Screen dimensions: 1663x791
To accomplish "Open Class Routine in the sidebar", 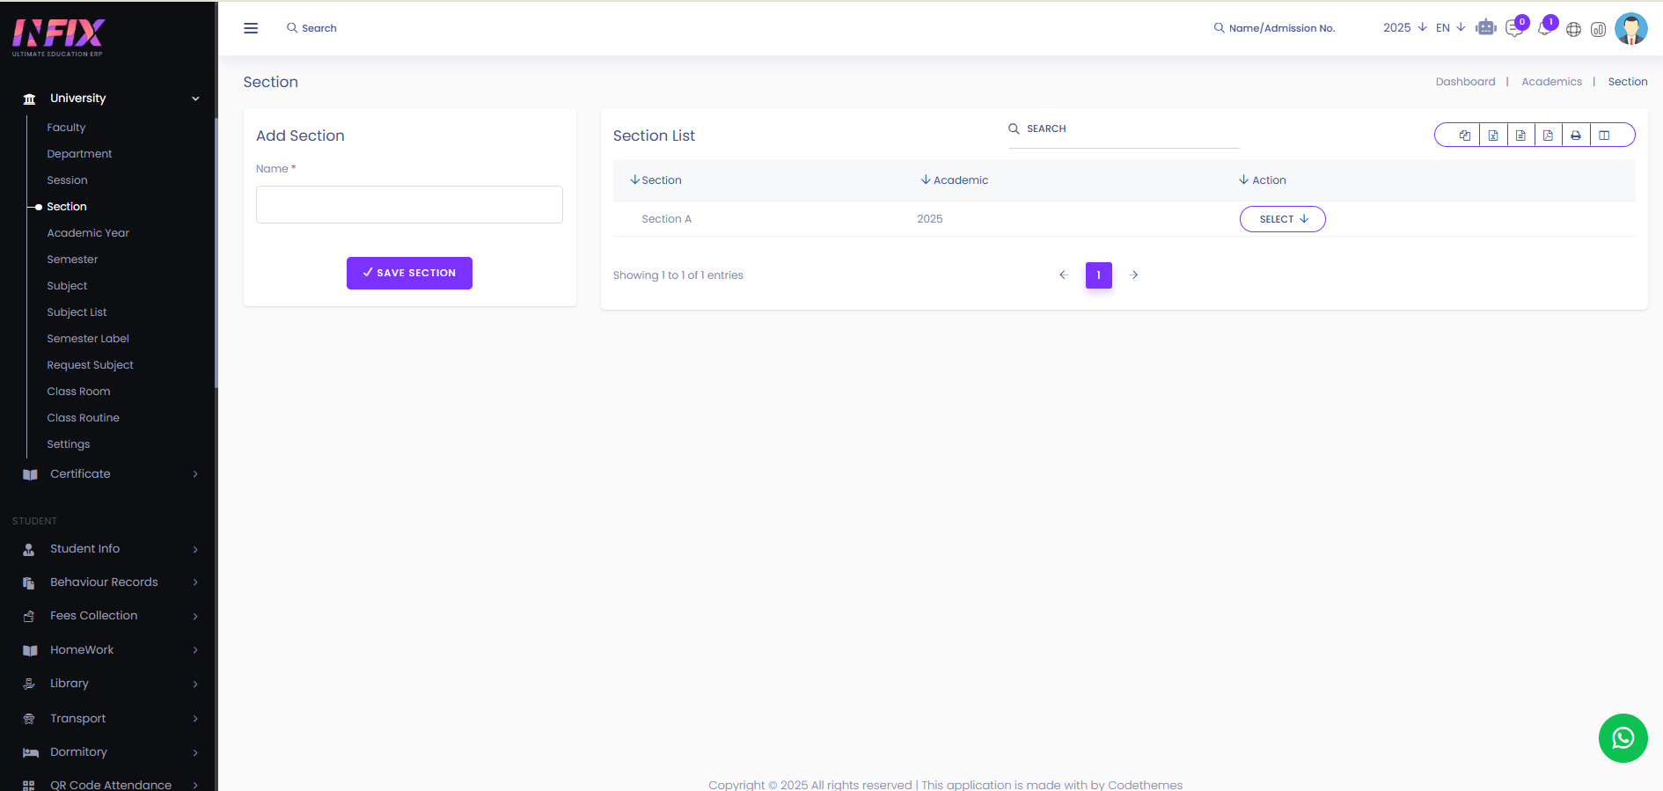I will [83, 418].
